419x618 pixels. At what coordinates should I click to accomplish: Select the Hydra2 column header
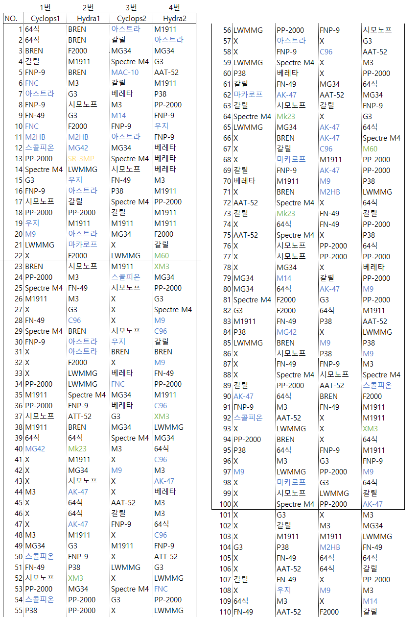[174, 18]
